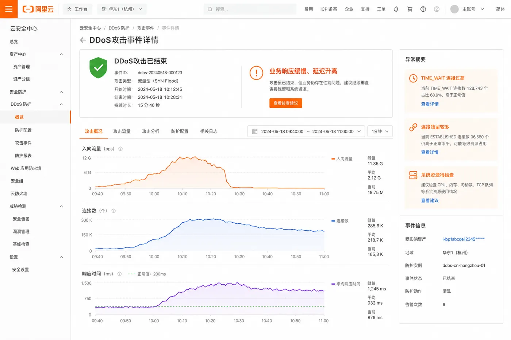511x340 pixels.
Task: Open the date range picker
Action: [x=306, y=131]
